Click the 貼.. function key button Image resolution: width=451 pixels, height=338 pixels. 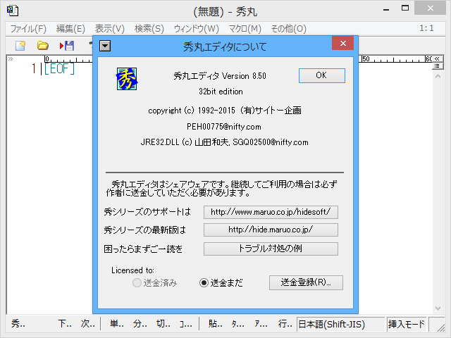[x=216, y=324]
